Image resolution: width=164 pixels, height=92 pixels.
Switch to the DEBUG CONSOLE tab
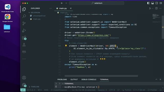coord(89,79)
